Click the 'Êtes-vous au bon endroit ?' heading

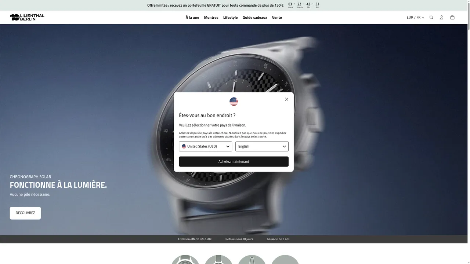(207, 115)
